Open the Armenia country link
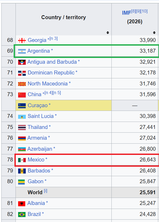This screenshot has width=159, height=222. point(37,138)
